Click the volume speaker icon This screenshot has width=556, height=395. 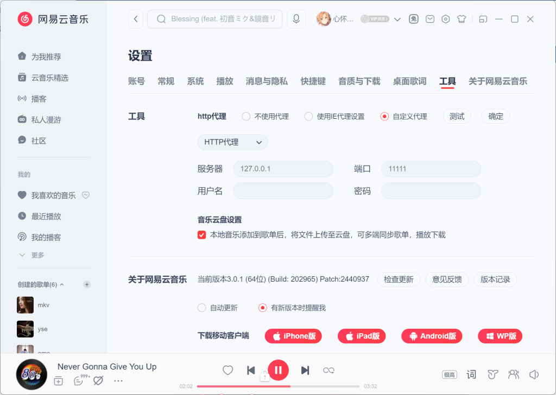(534, 374)
